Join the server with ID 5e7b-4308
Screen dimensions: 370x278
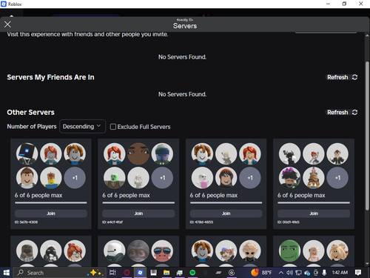click(51, 214)
